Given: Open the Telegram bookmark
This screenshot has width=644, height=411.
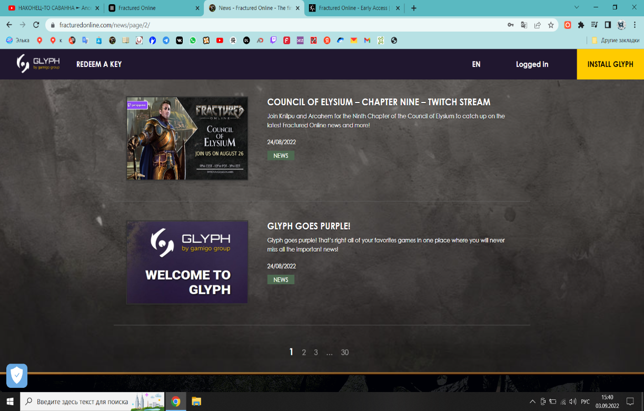Looking at the screenshot, I should click(x=166, y=40).
